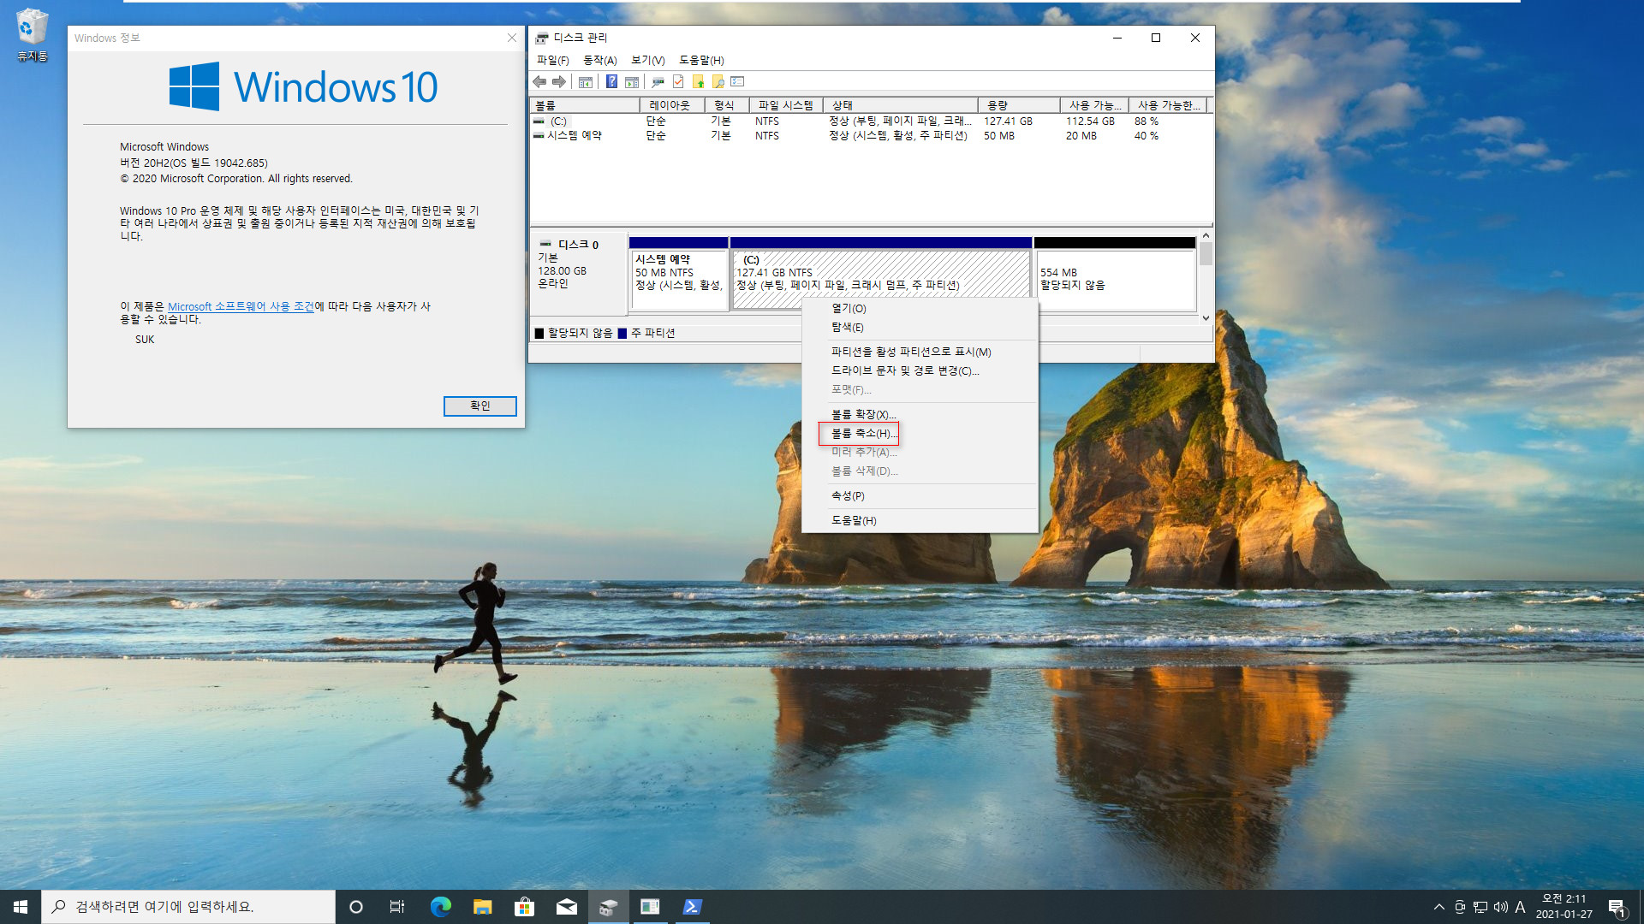The height and width of the screenshot is (924, 1644).
Task: Click the network tray icon
Action: (x=1480, y=907)
